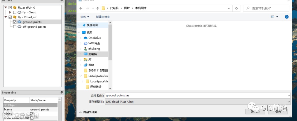Expand fly - Cloud tree node
The image size is (297, 121).
pyautogui.click(x=10, y=12)
